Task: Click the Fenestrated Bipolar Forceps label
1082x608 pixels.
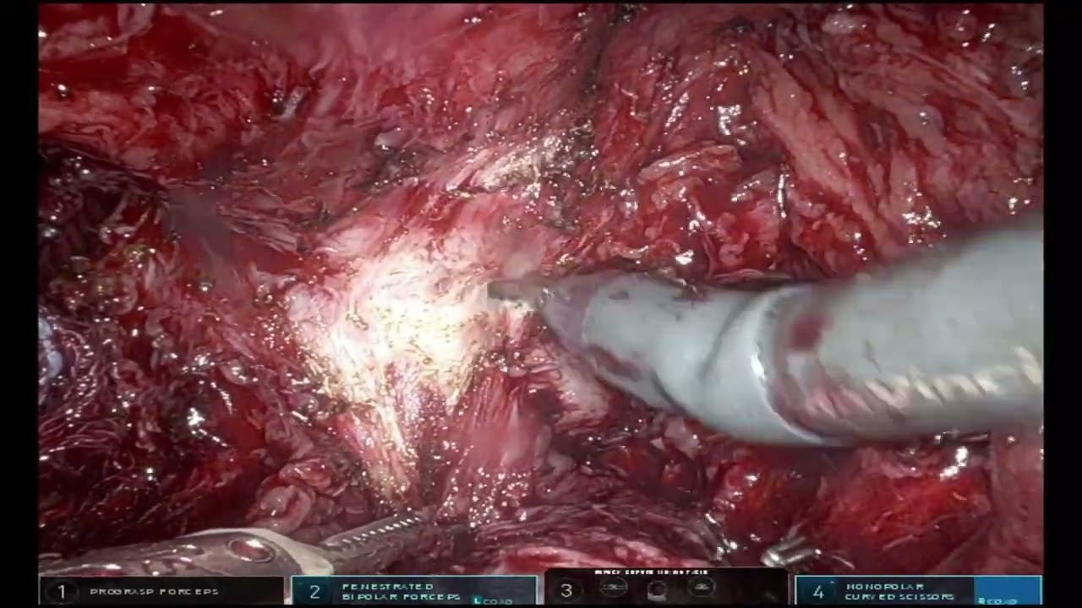Action: 401,591
